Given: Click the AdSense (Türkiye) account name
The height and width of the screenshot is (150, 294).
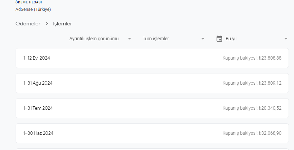Looking at the screenshot, I should 33,9.
